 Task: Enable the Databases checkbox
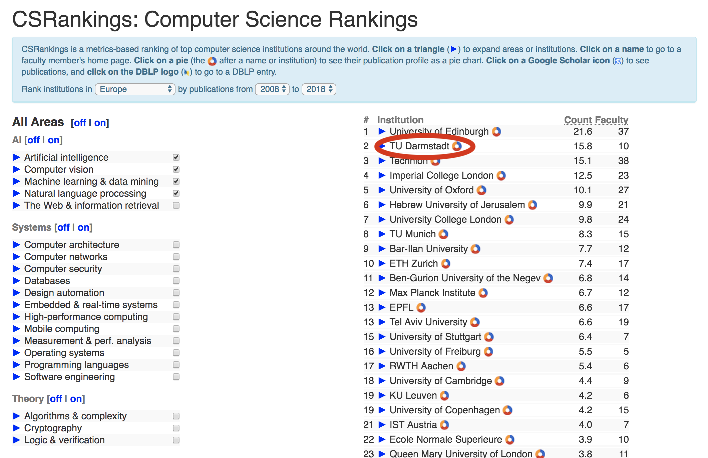(x=176, y=281)
